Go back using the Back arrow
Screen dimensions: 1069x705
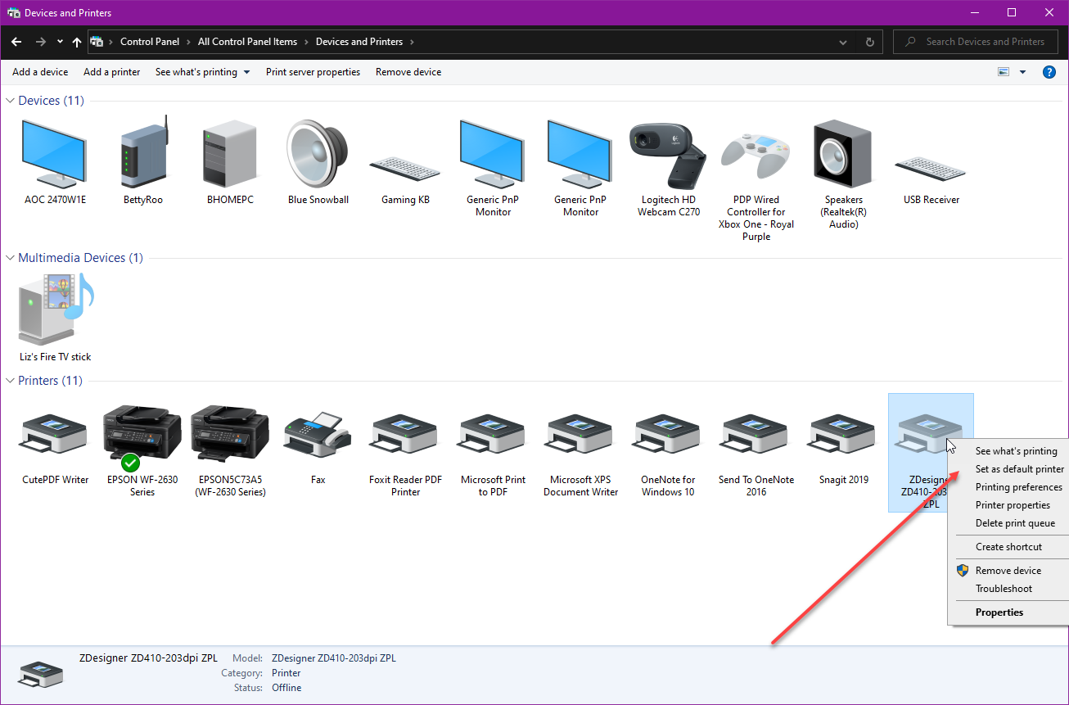point(16,42)
